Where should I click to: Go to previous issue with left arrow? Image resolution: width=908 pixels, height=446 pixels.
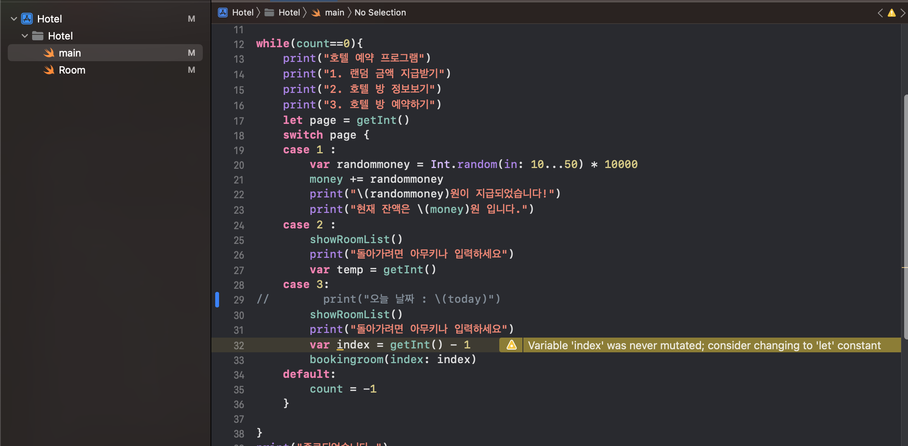click(x=881, y=13)
